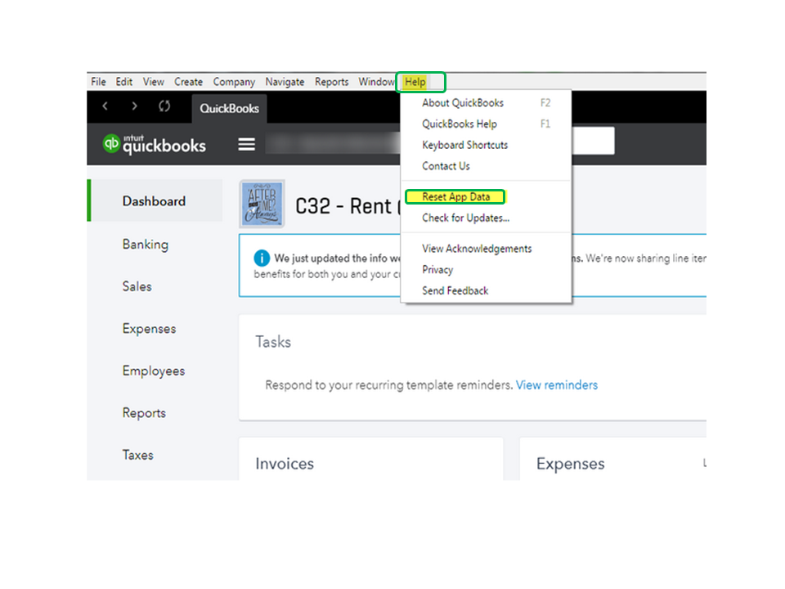Click the blue info icon in the notice
Image resolution: width=785 pixels, height=589 pixels.
262,258
